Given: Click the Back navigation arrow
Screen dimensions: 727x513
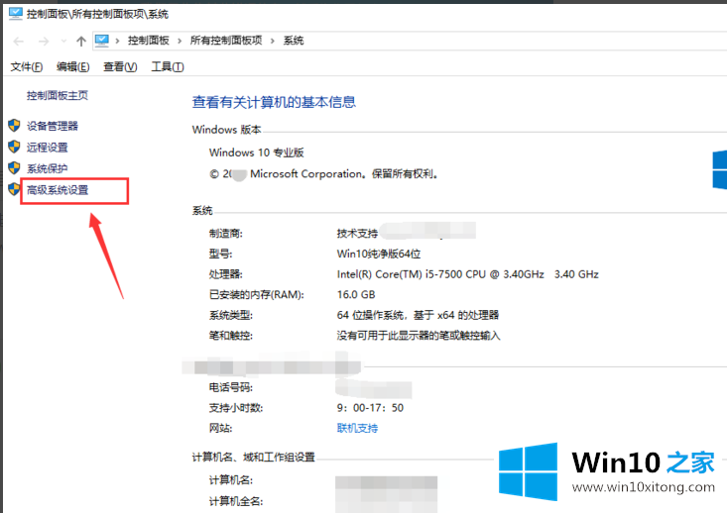Looking at the screenshot, I should click(19, 42).
